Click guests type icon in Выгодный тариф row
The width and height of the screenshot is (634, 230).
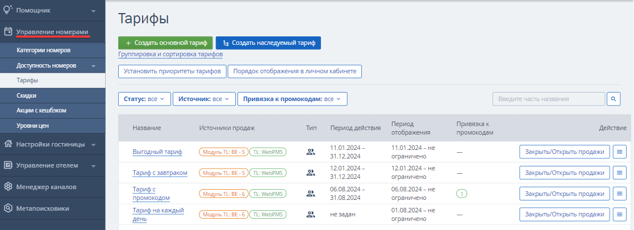[311, 152]
